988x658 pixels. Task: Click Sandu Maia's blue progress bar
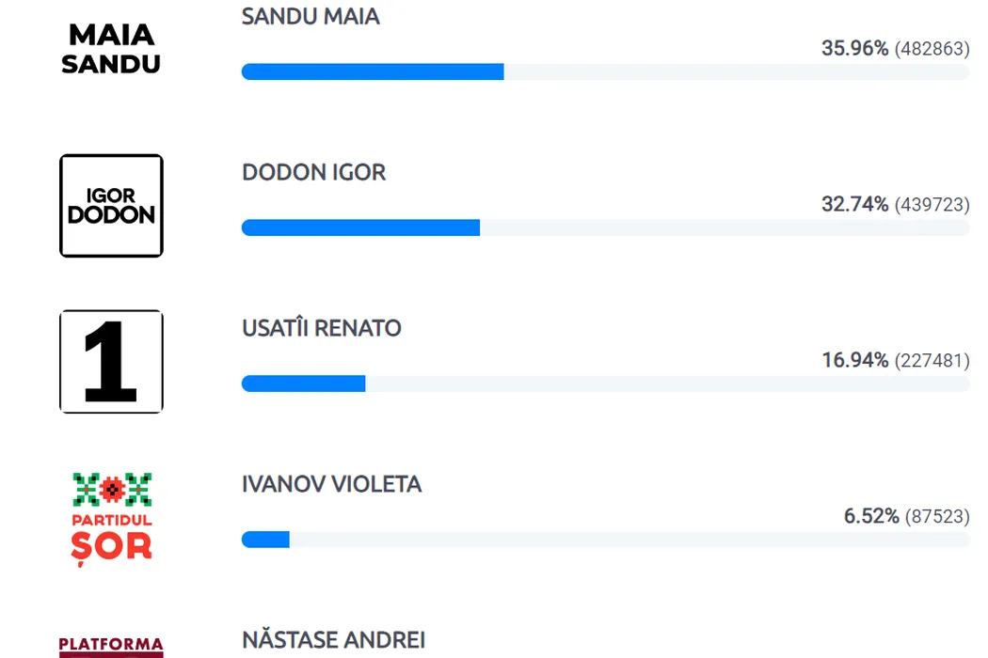tap(373, 71)
